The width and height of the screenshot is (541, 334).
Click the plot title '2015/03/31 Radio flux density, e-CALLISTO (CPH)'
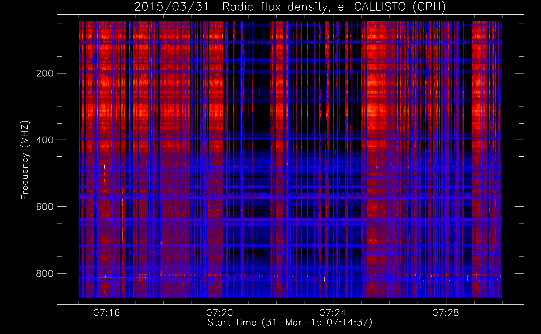tap(290, 7)
